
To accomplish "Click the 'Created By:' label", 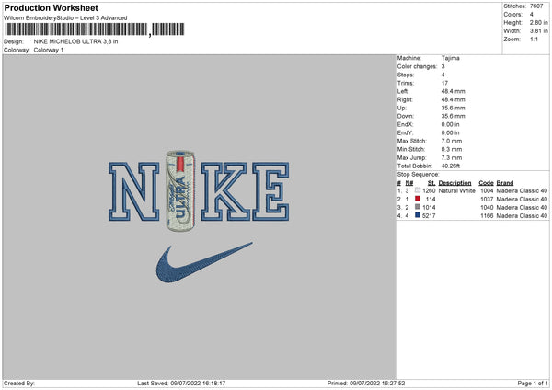I will click(x=19, y=383).
